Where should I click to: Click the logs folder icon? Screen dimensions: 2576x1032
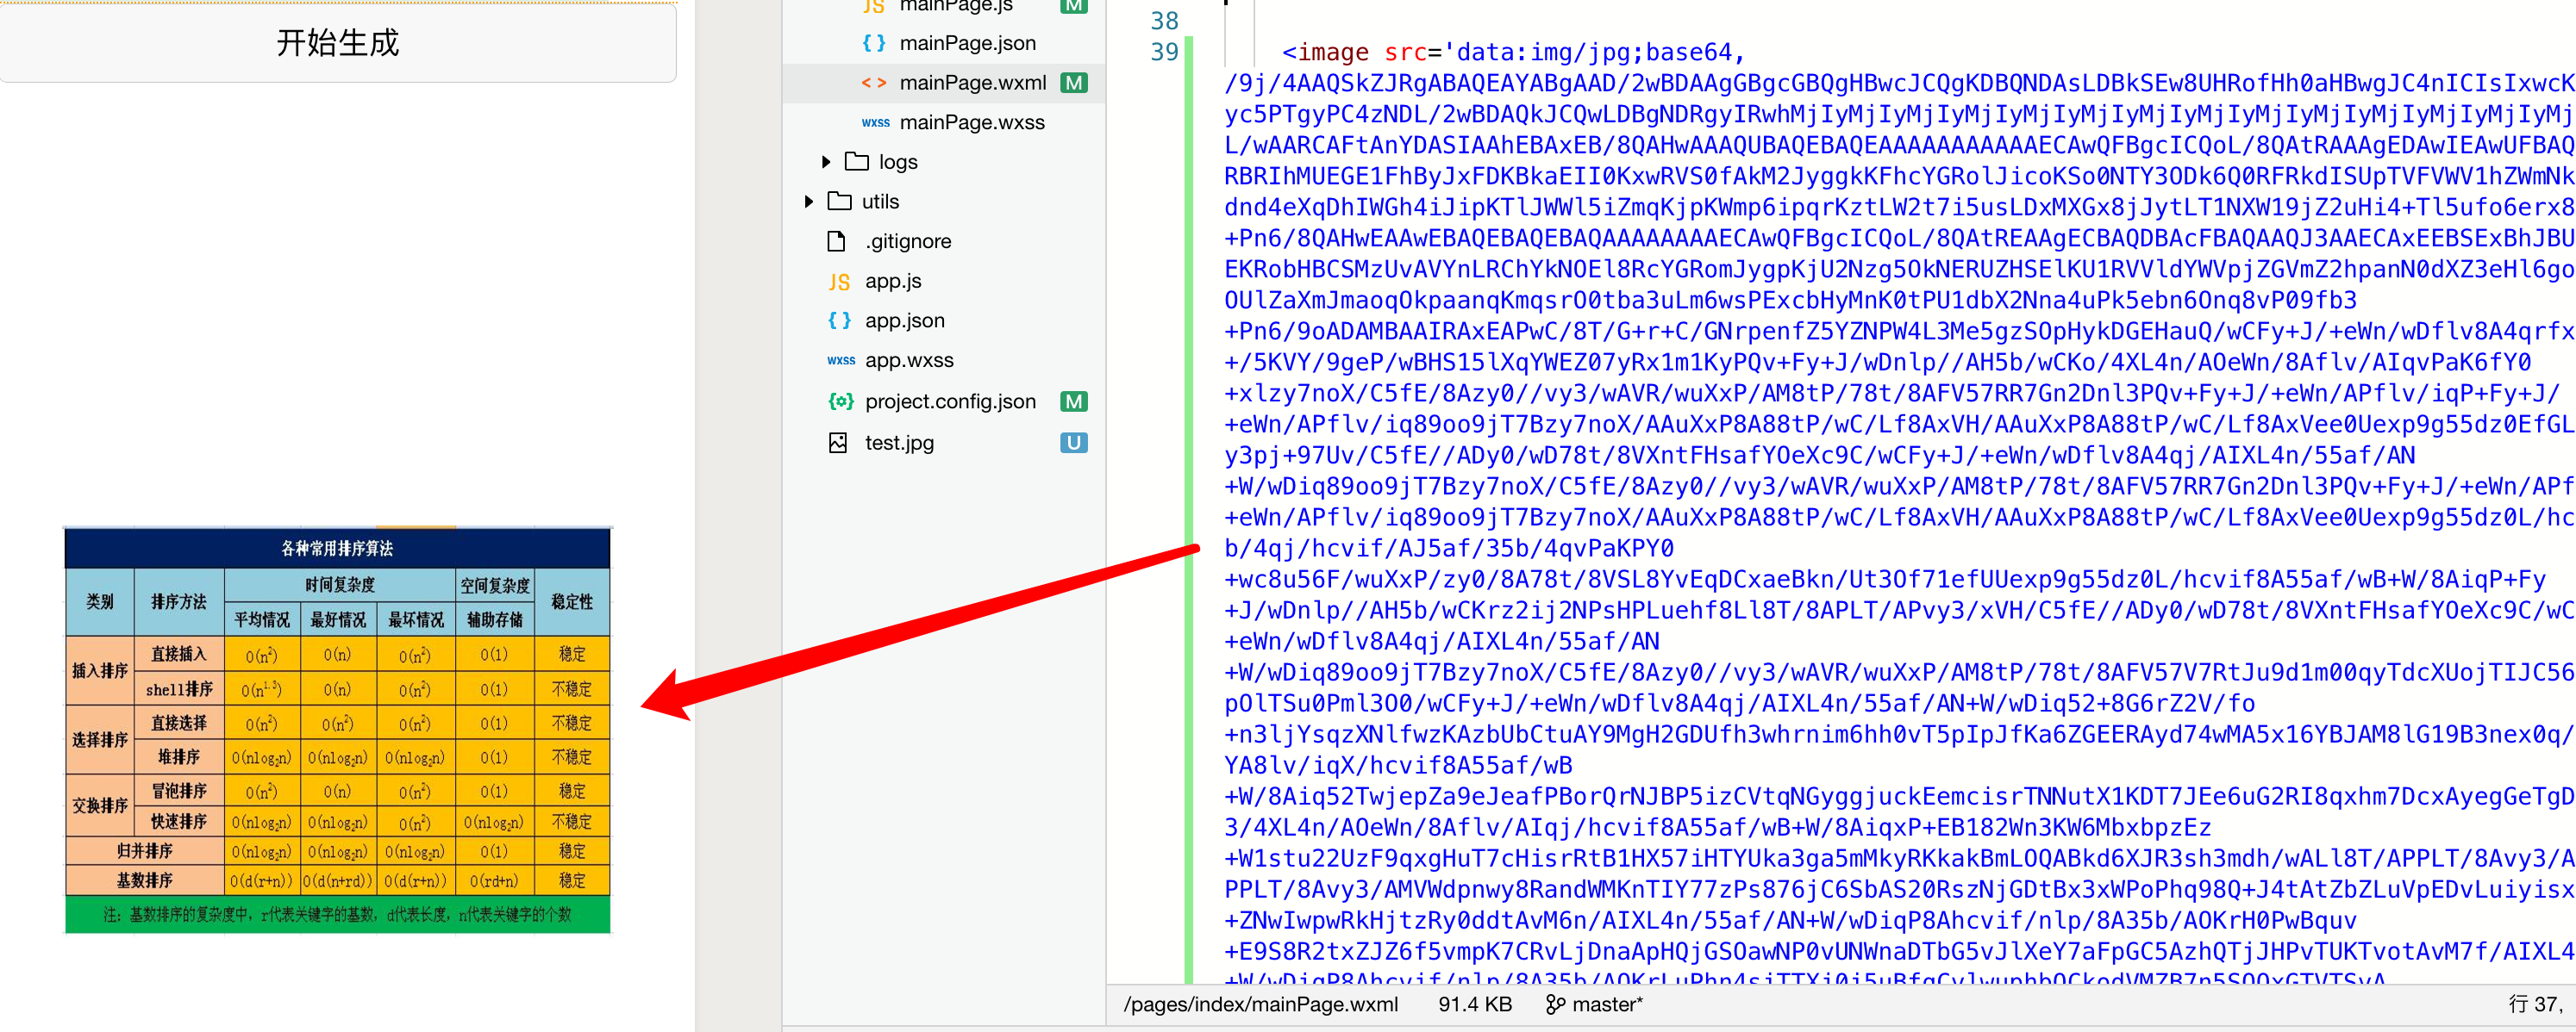(857, 162)
